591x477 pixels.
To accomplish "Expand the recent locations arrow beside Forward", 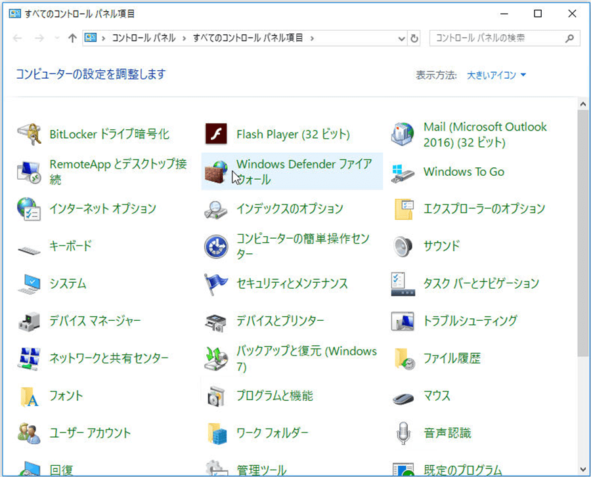I will coord(57,38).
